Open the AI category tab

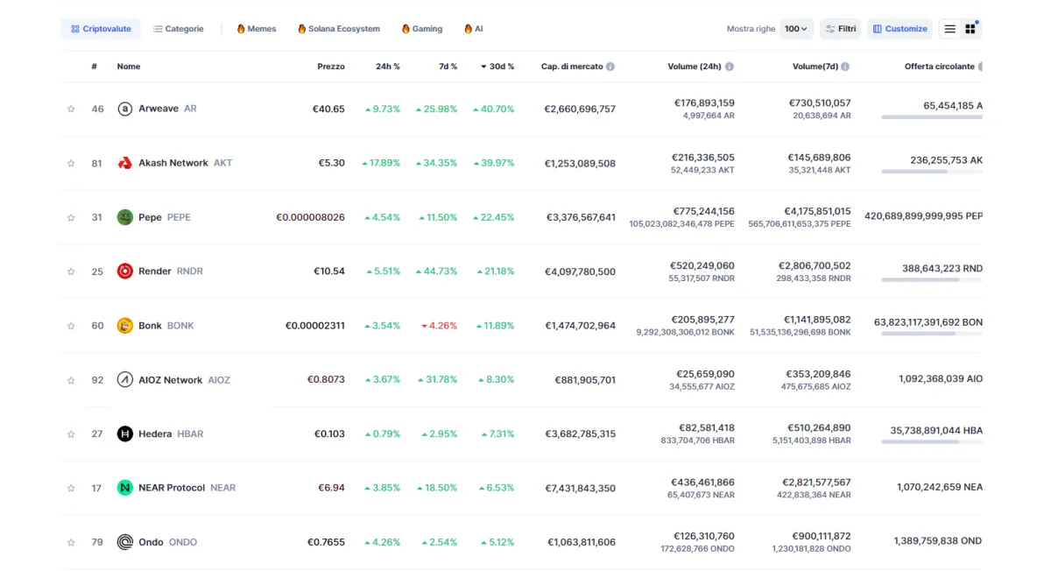474,29
